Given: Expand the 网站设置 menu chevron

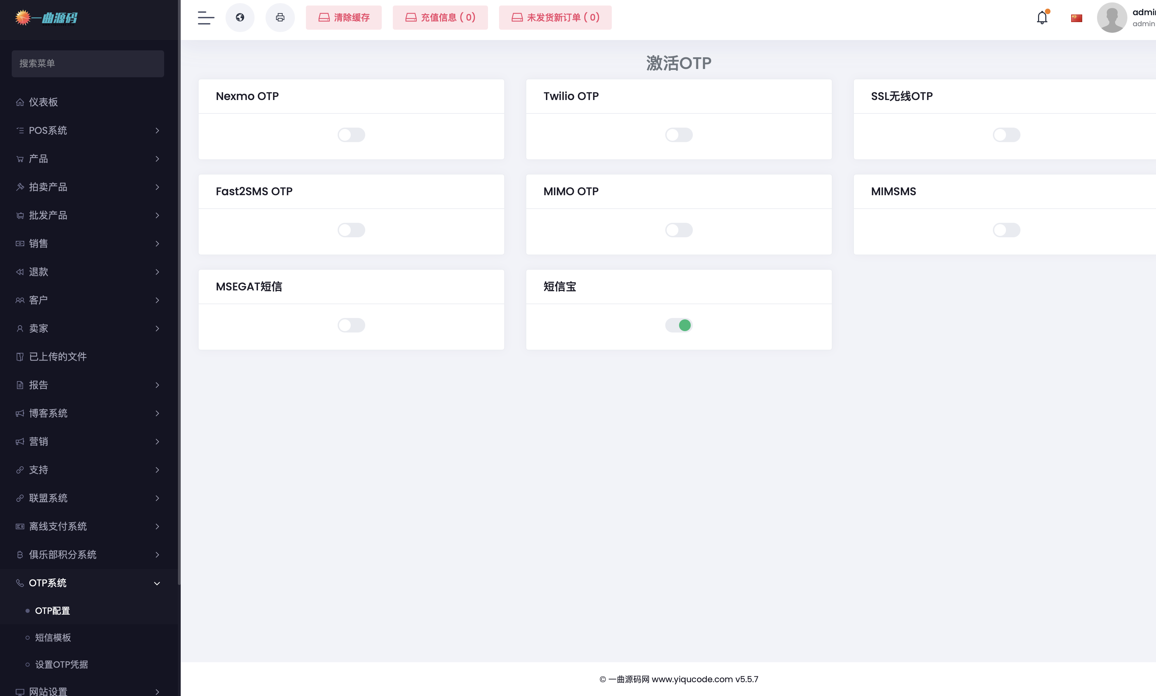Looking at the screenshot, I should (x=157, y=692).
